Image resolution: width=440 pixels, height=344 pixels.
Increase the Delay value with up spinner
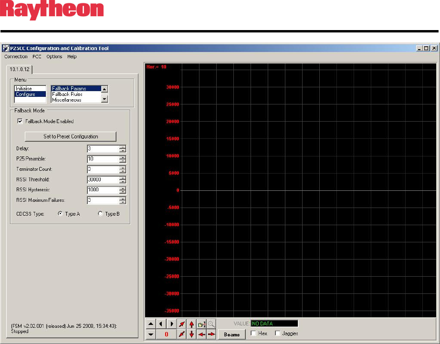[123, 147]
